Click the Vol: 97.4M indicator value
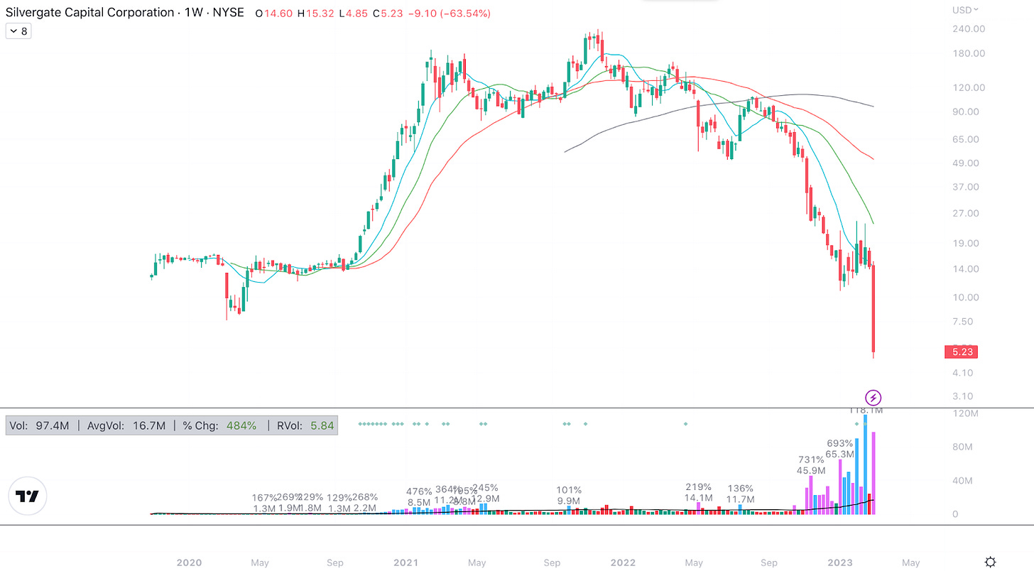Image resolution: width=1034 pixels, height=571 pixels. point(40,425)
